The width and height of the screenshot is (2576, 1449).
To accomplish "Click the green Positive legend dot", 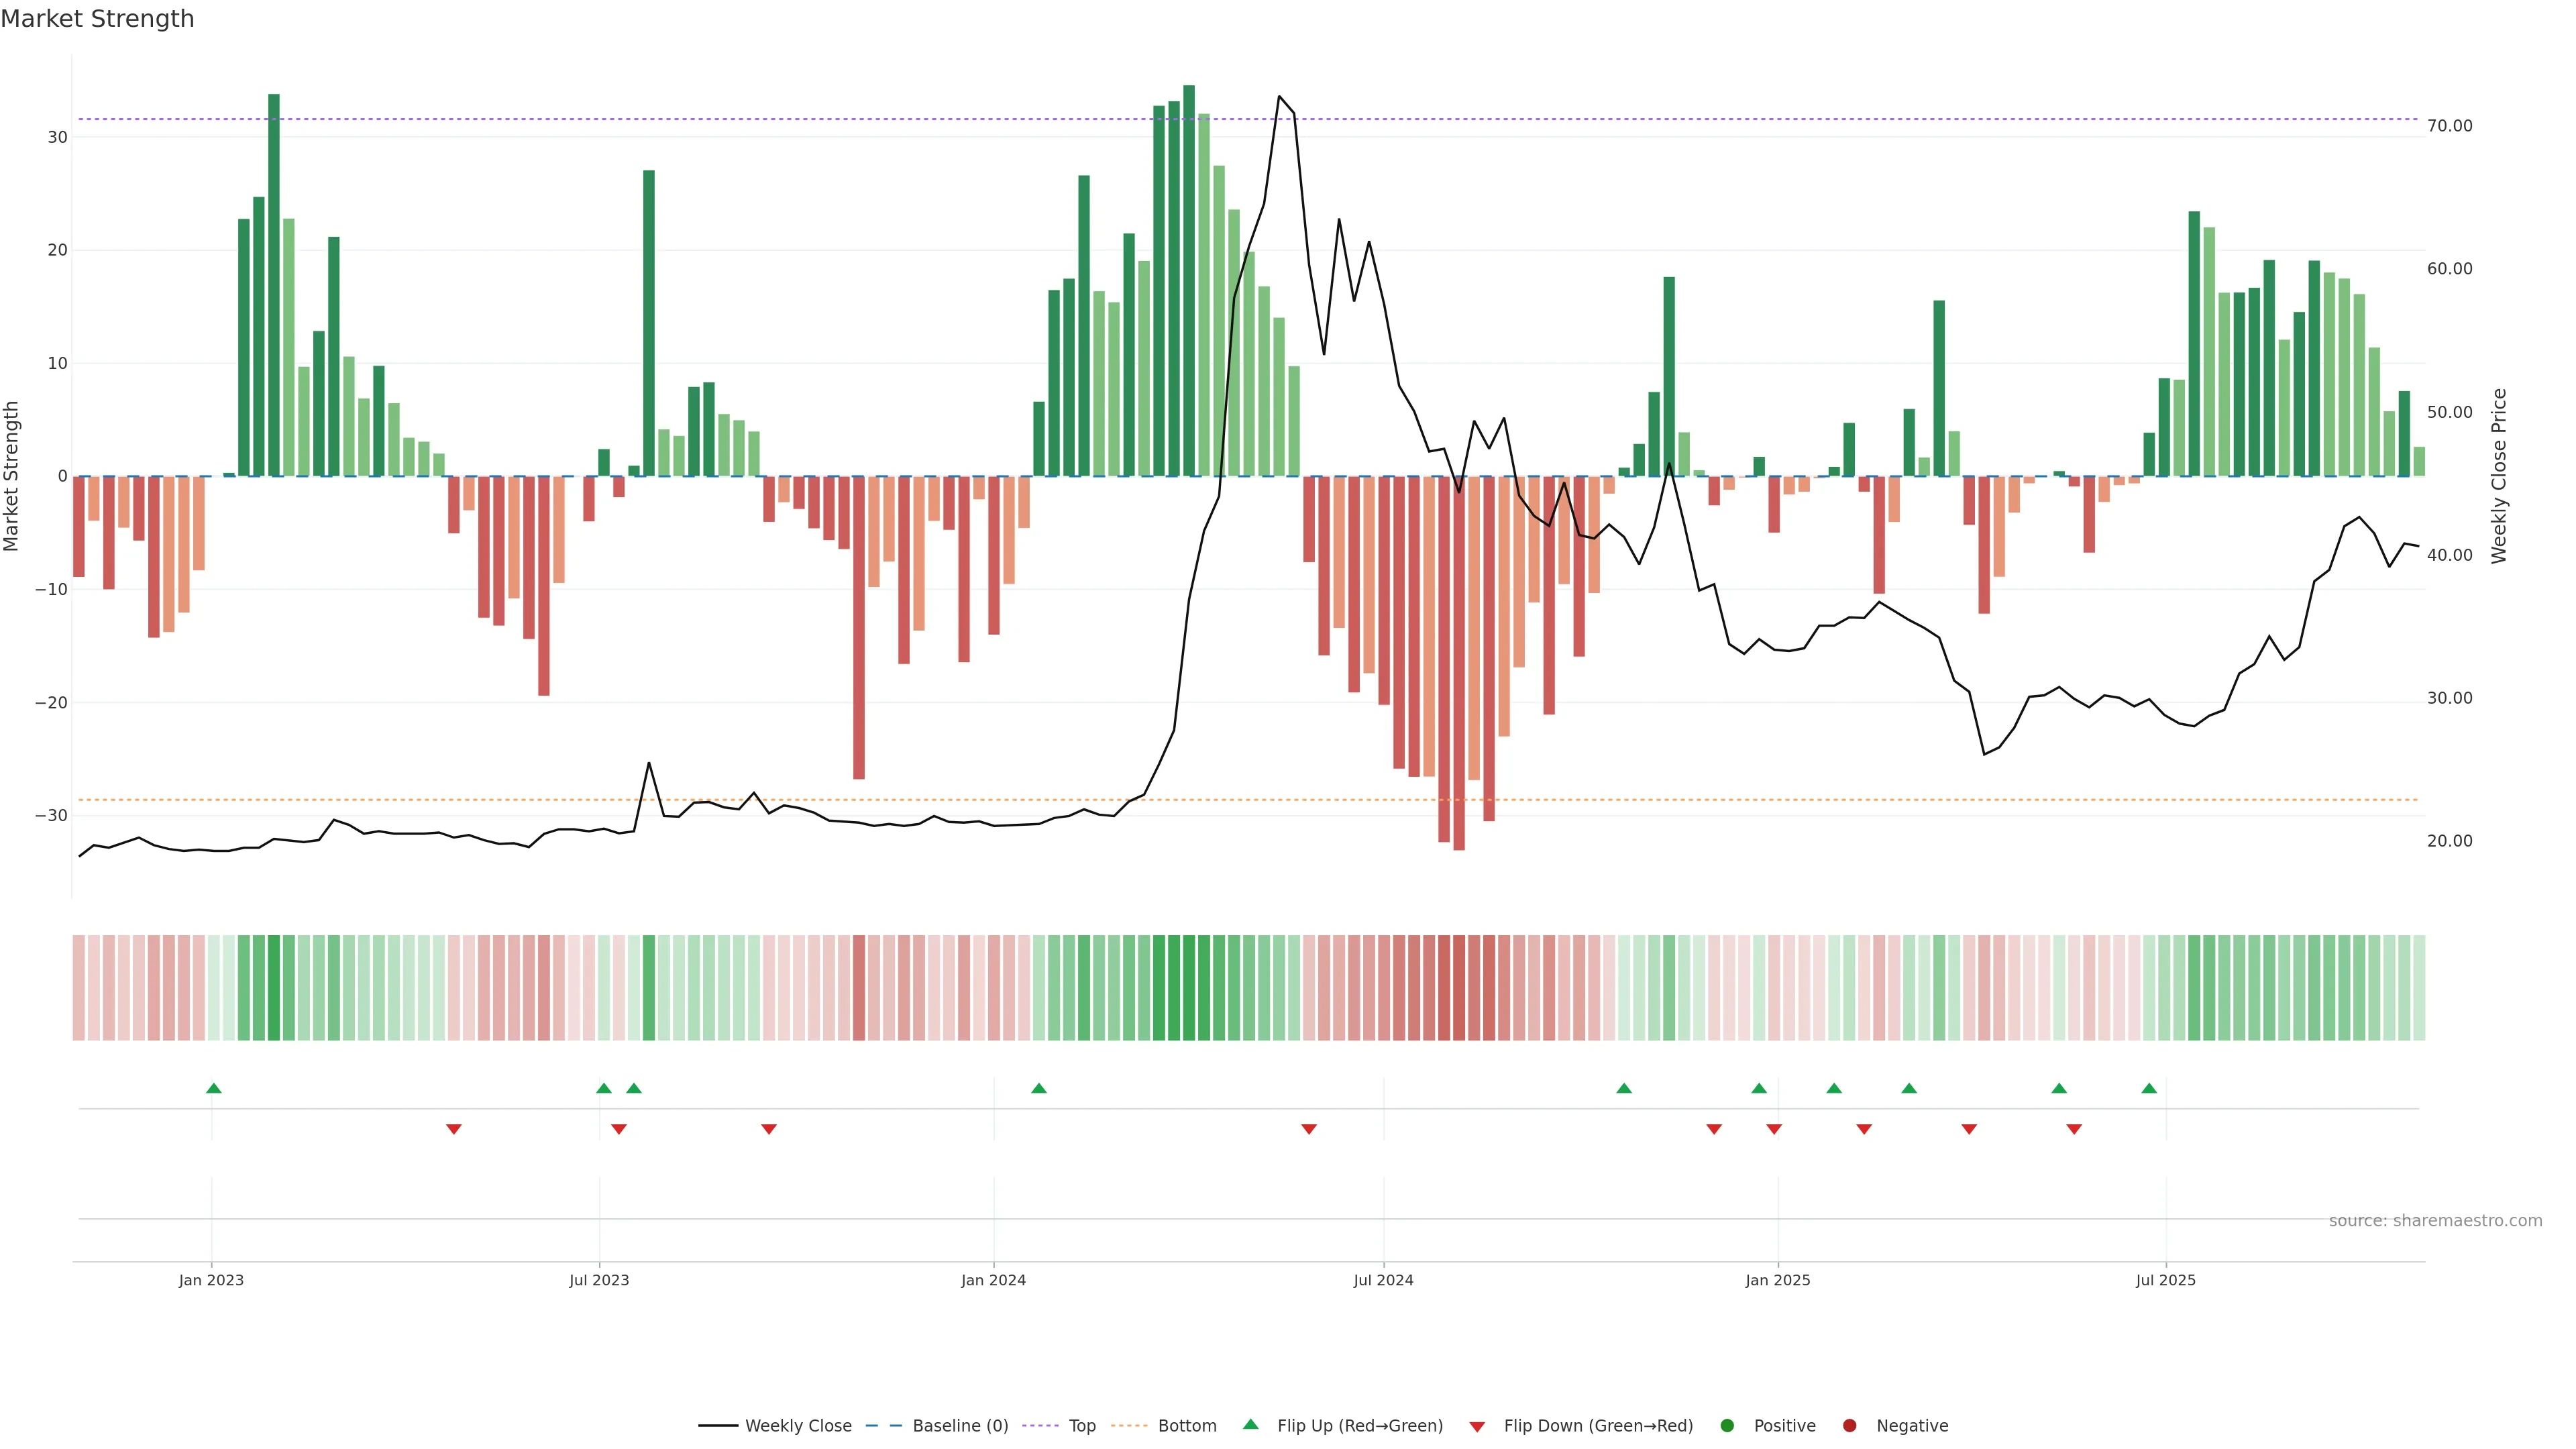I will [x=1727, y=1426].
